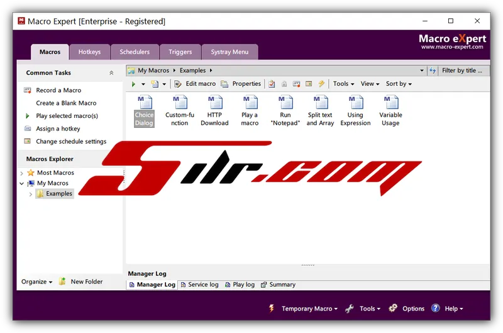Expand the Examples folder tree arrow
The width and height of the screenshot is (503, 333).
click(x=30, y=194)
